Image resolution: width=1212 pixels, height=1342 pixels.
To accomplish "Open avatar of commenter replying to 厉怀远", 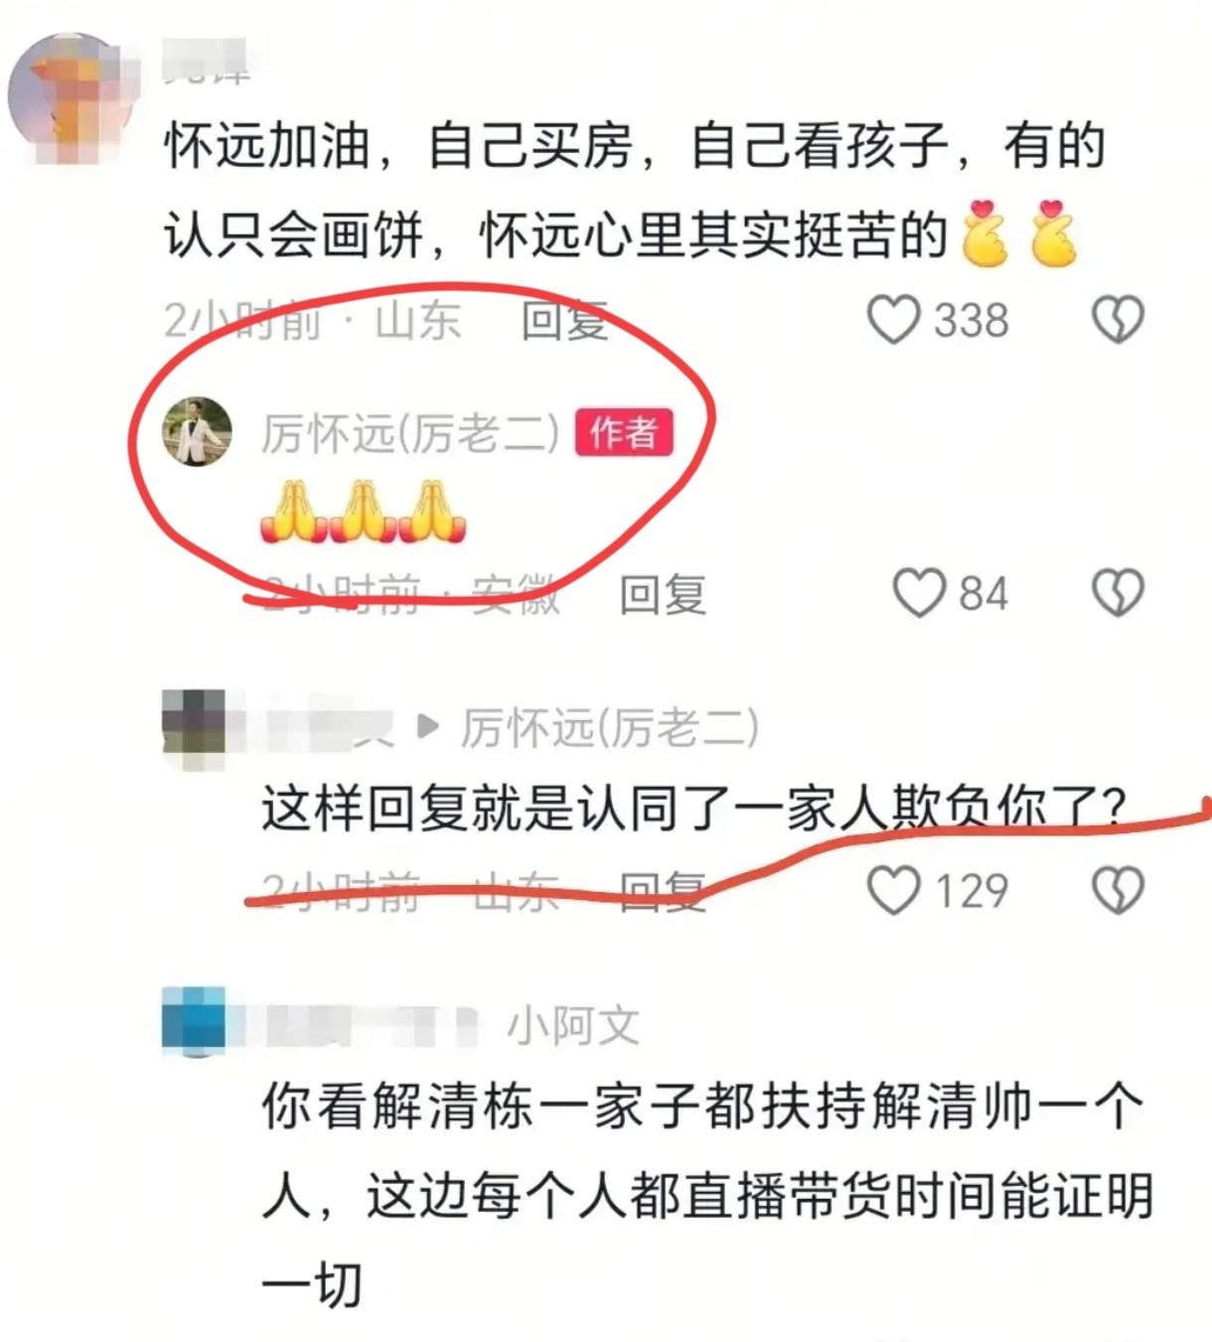I will pos(195,728).
